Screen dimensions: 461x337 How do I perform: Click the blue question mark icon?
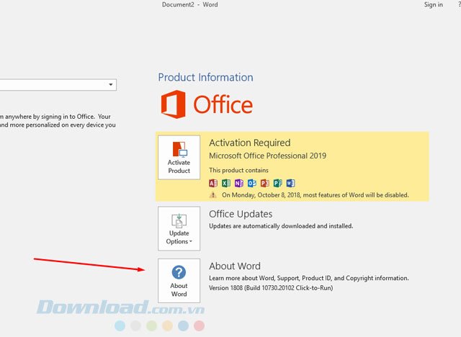pyautogui.click(x=179, y=272)
